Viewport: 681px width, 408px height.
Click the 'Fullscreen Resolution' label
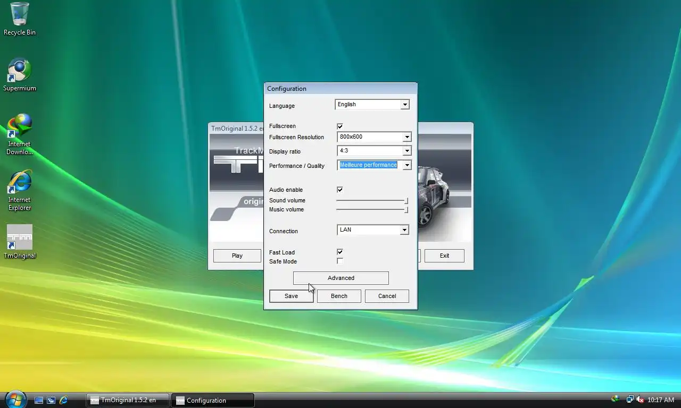point(296,137)
